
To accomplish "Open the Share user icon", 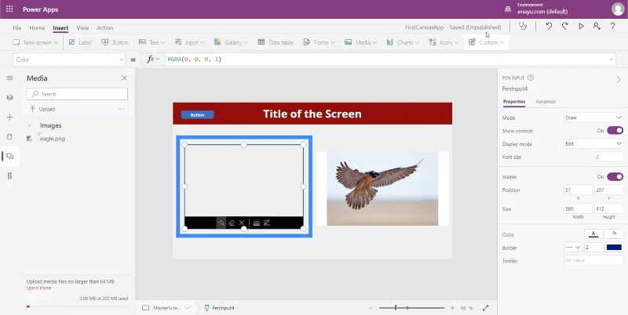I will [x=597, y=27].
